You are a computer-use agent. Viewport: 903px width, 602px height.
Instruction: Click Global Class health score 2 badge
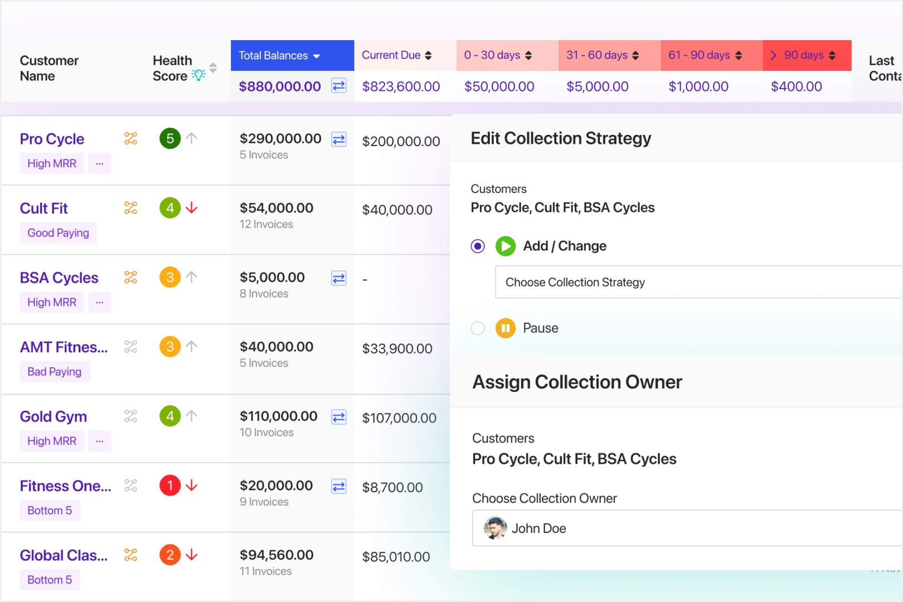coord(170,555)
